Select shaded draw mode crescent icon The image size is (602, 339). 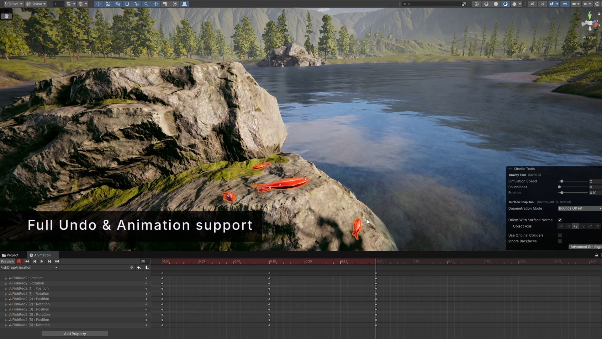[505, 4]
